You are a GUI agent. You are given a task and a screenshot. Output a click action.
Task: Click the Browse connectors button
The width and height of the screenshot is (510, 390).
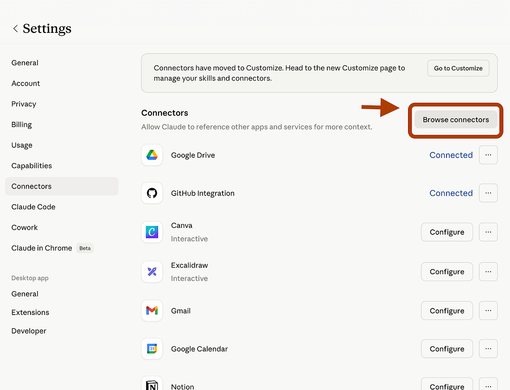pos(456,120)
